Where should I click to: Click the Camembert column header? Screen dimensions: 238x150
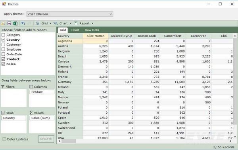point(173,36)
